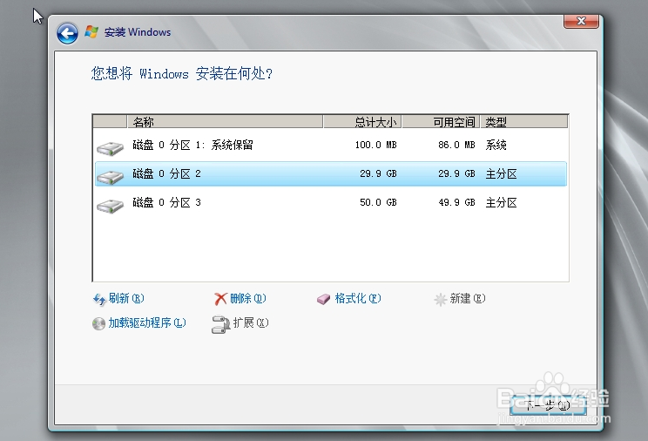Viewport: 648px width, 441px height.
Task: Click the 主分区 type cell of 分区 2
Action: [502, 173]
